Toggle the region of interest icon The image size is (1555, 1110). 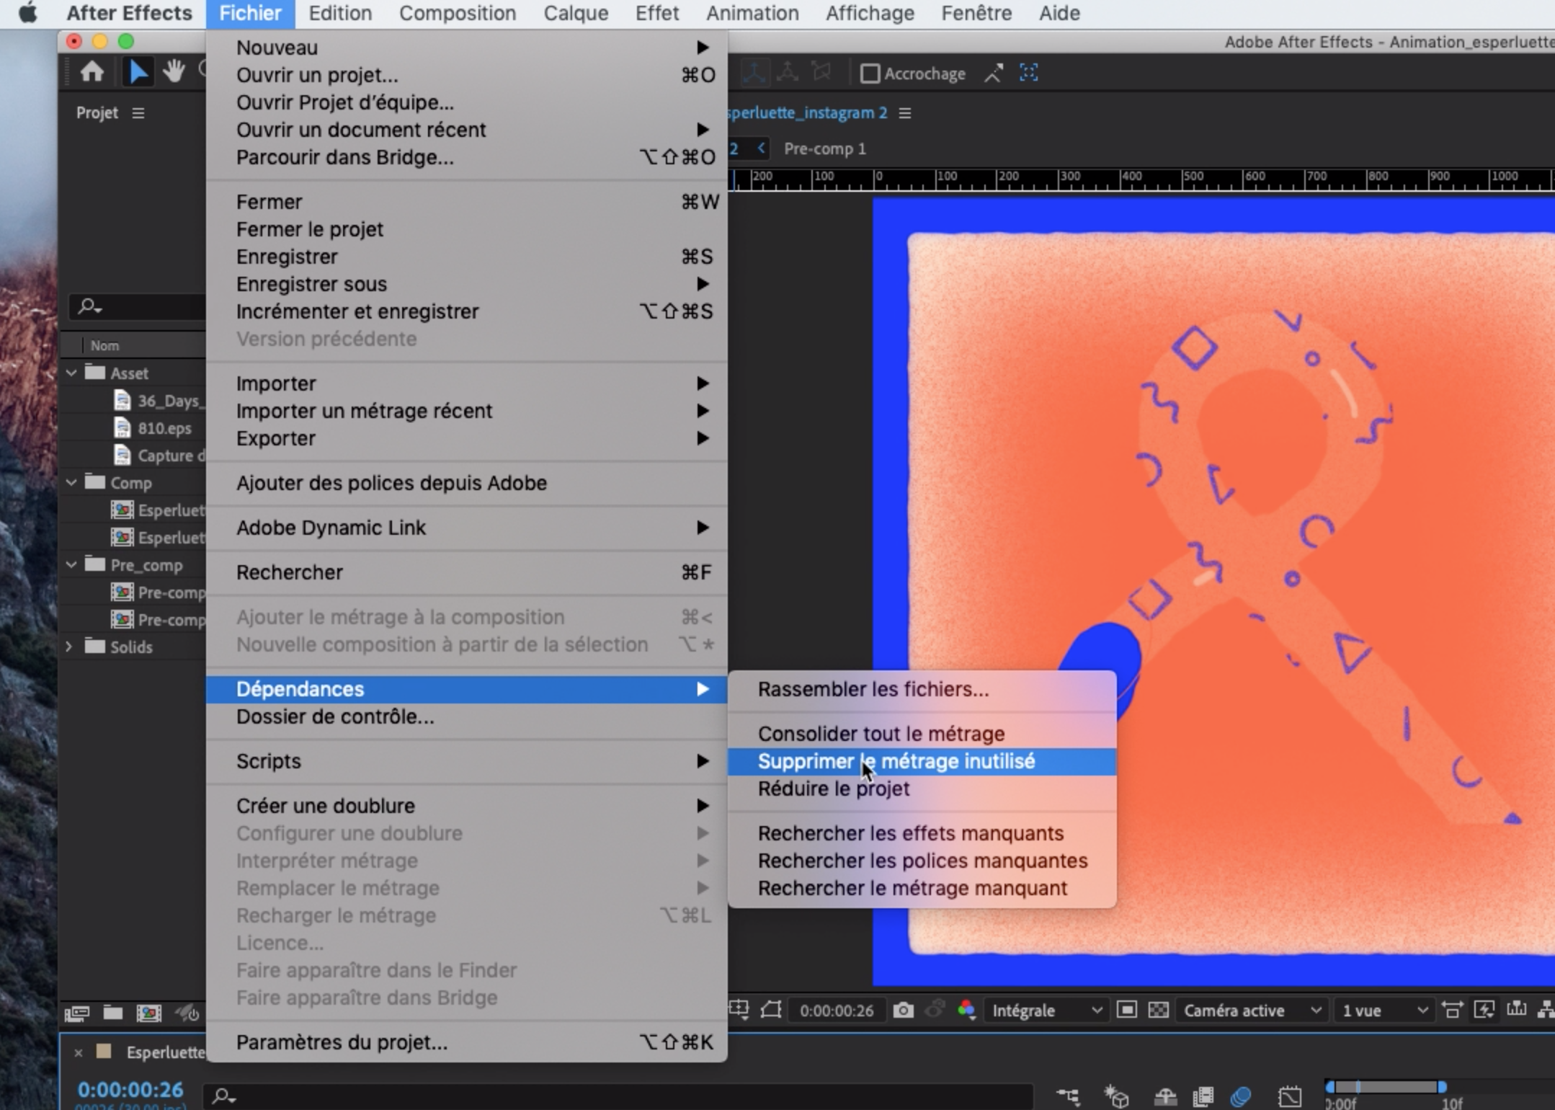(1127, 1010)
